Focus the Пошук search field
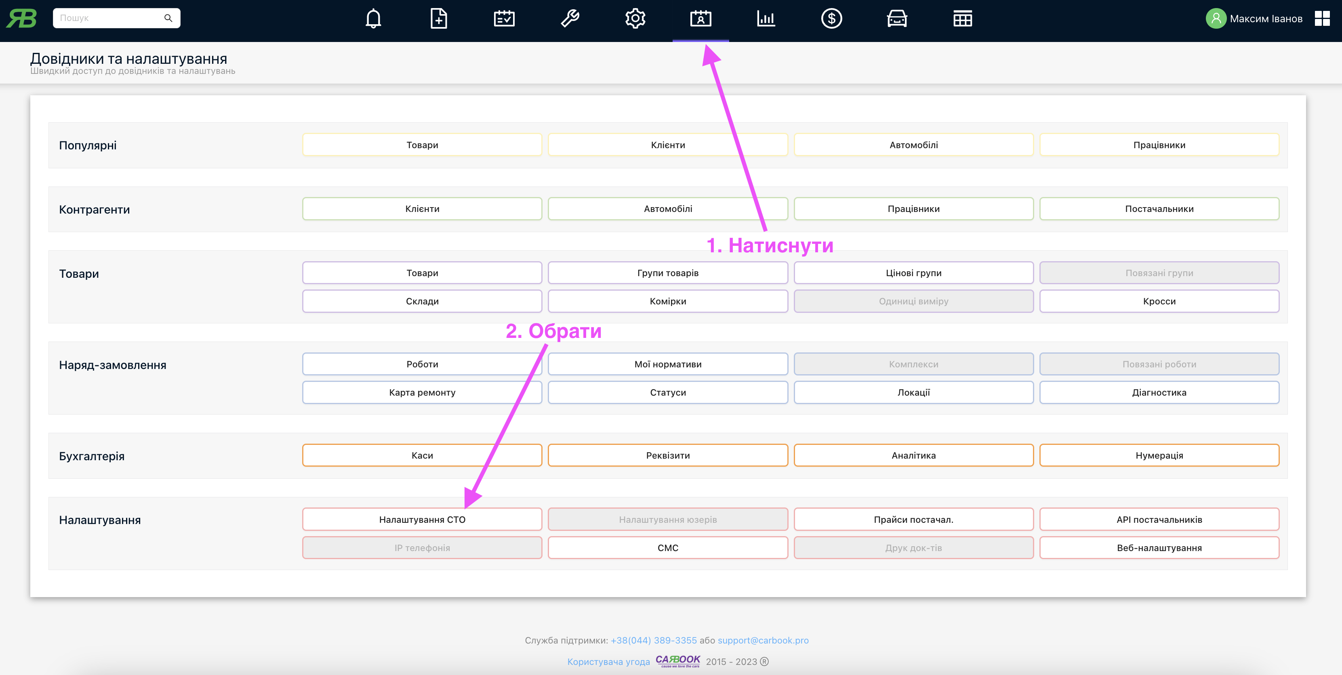The image size is (1342, 675). point(107,18)
